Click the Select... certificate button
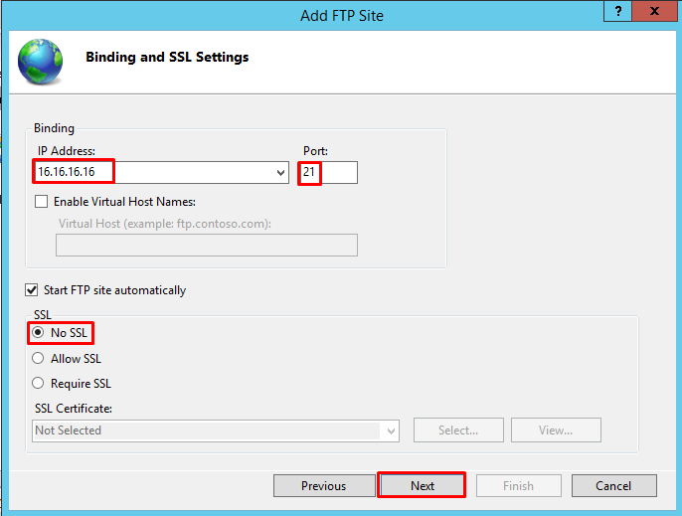The width and height of the screenshot is (682, 516). (458, 430)
